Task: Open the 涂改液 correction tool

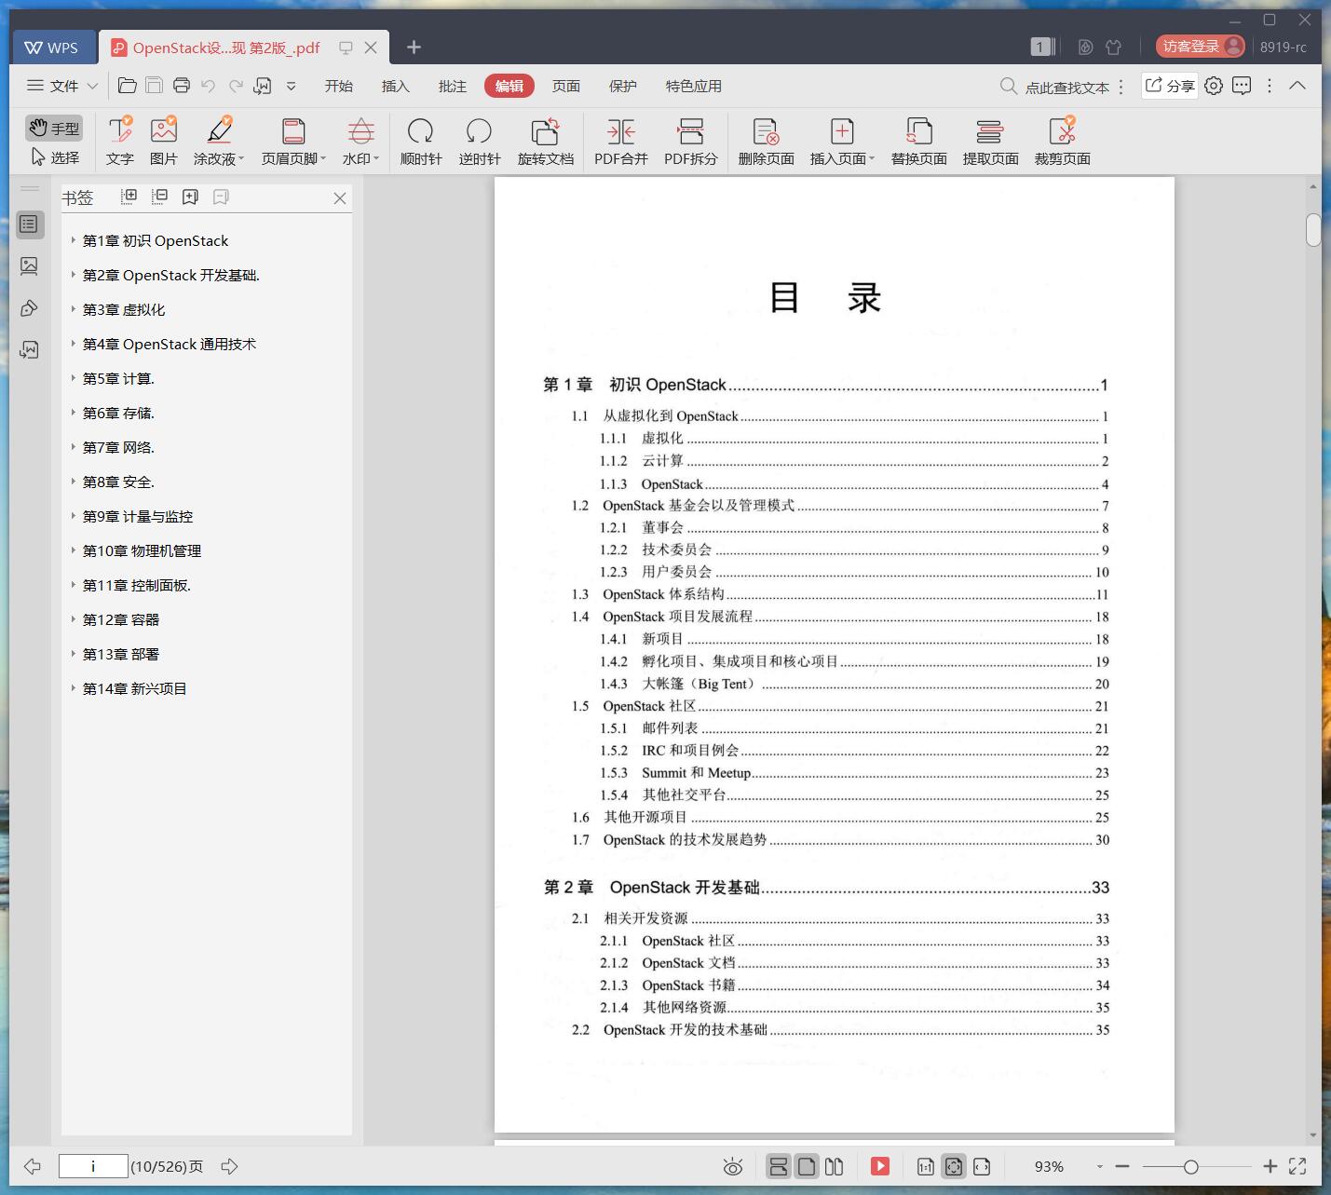Action: (x=219, y=142)
